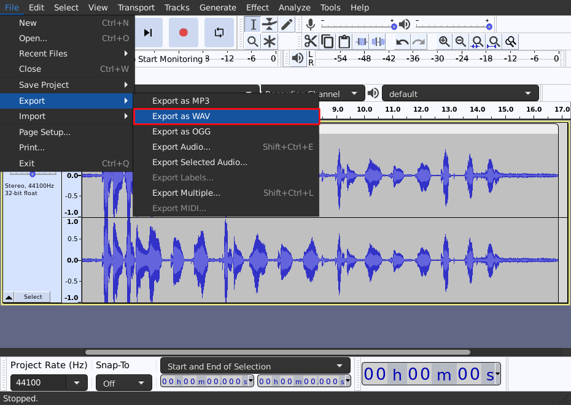The image size is (571, 405).
Task: Open the Snap-To 'Off' dropdown
Action: [x=124, y=383]
